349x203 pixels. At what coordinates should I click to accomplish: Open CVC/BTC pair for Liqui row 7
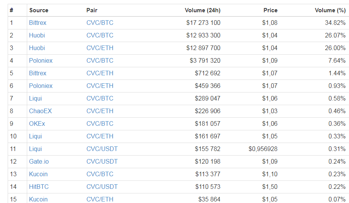pos(100,98)
